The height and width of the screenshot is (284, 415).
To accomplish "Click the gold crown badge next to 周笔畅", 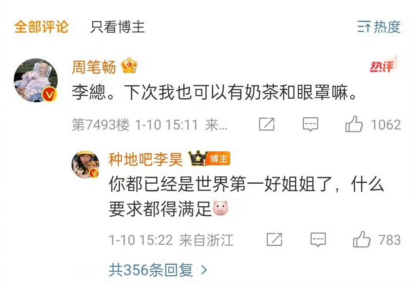I will pyautogui.click(x=129, y=65).
